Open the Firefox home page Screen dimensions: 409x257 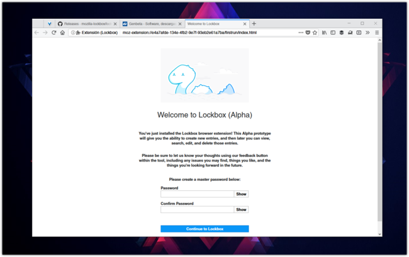[x=62, y=33]
